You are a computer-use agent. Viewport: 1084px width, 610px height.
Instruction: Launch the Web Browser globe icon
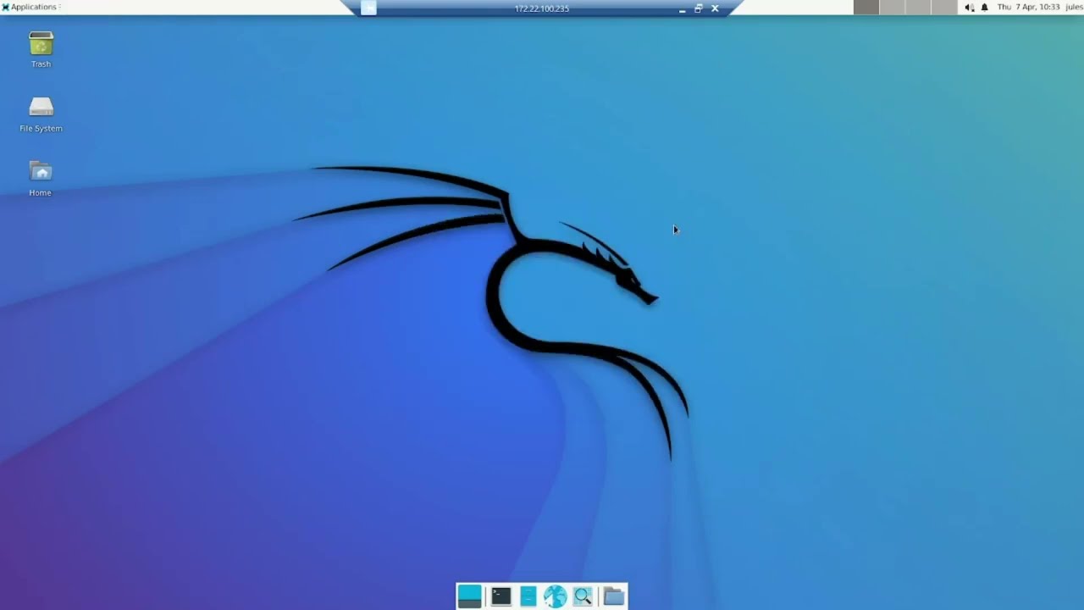click(x=556, y=596)
